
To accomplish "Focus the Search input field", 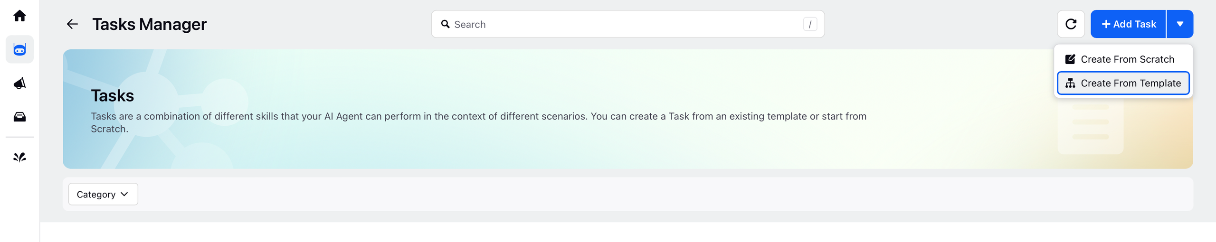I will [627, 24].
